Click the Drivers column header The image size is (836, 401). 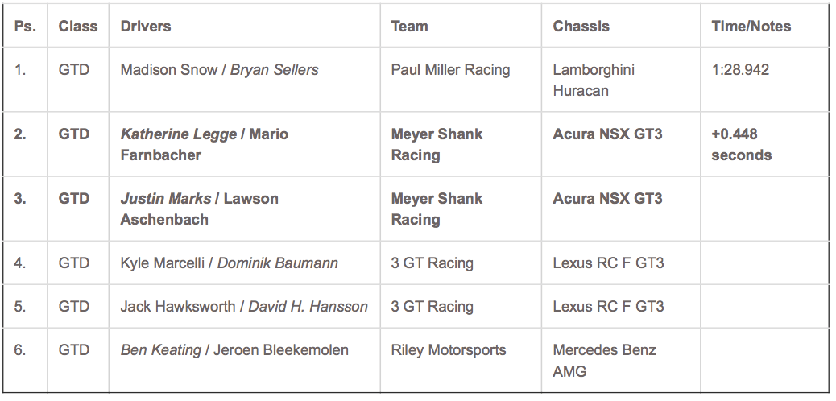point(146,27)
